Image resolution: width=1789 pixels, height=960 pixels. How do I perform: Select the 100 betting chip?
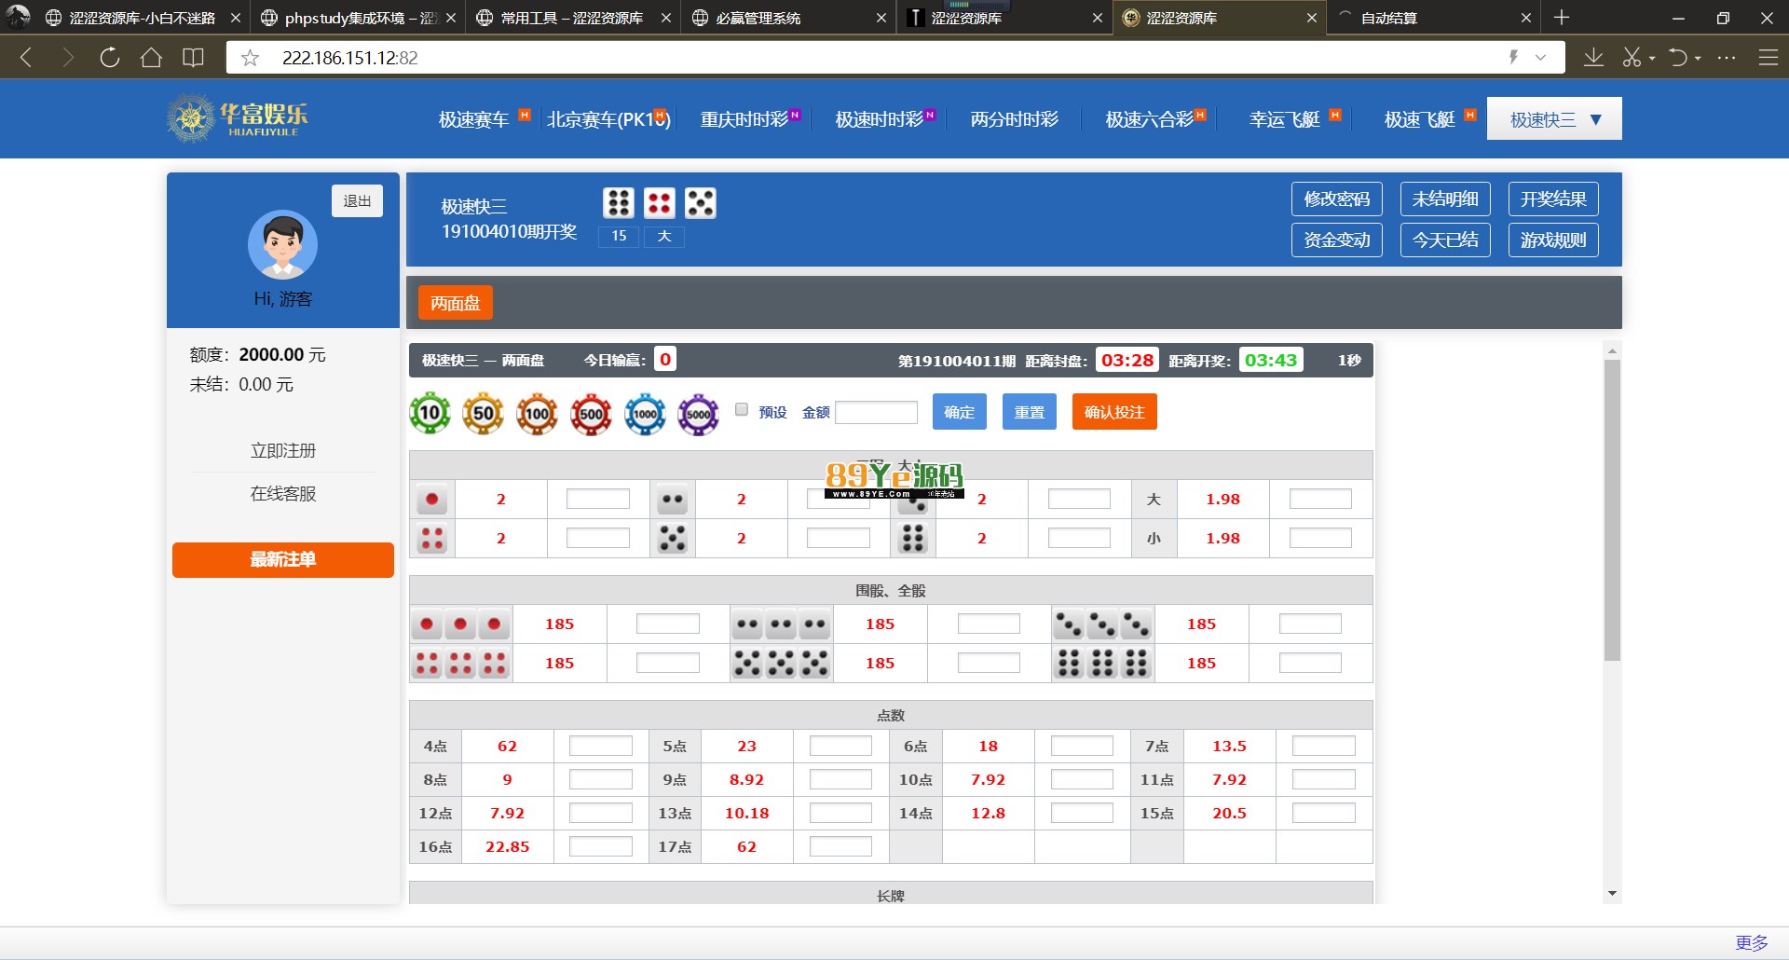538,413
